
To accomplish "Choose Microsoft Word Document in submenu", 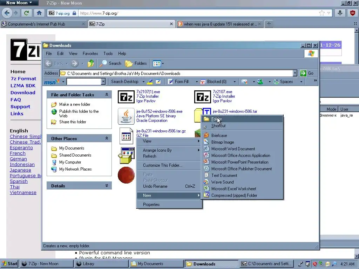I will 243,149.
